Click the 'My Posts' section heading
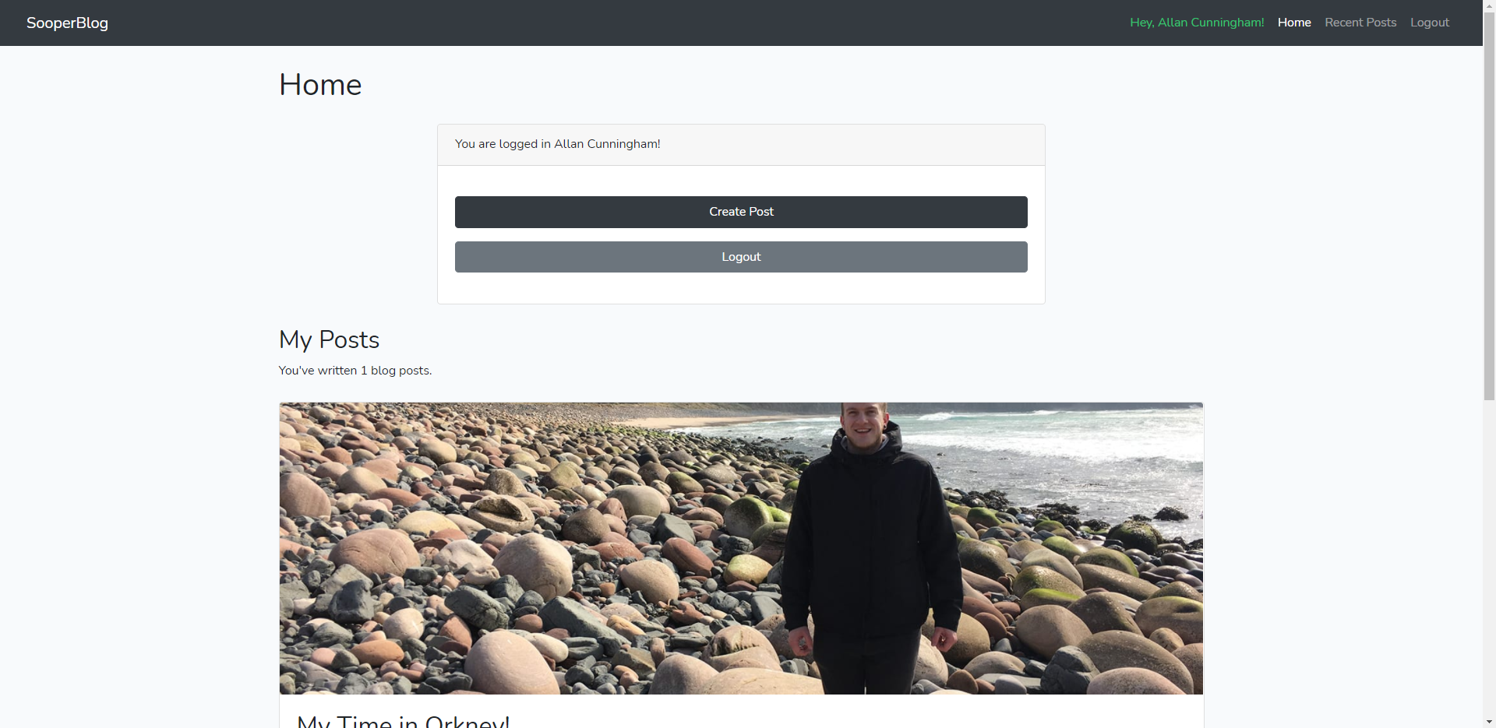The image size is (1496, 728). 329,339
